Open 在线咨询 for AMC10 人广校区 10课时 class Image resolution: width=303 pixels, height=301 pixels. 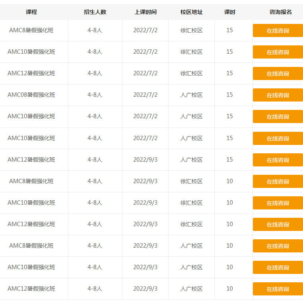pos(278,268)
